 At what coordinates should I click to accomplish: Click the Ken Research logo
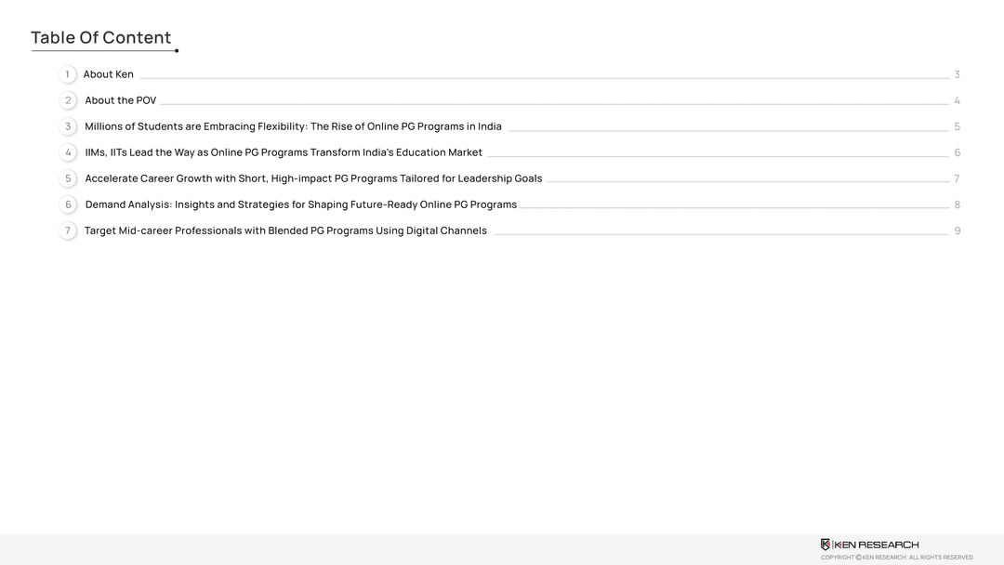point(869,545)
